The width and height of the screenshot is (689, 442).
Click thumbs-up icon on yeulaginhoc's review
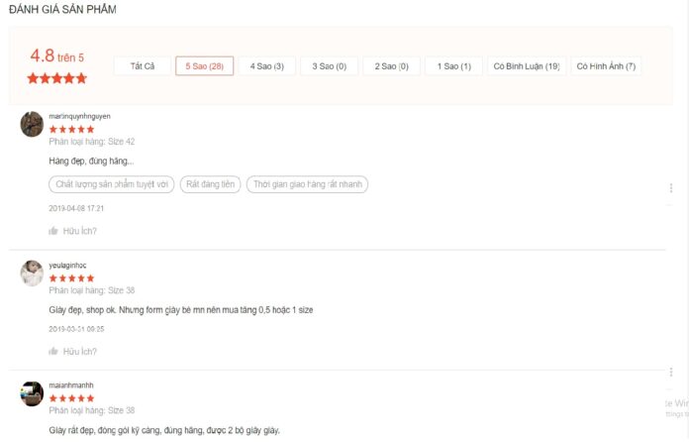tap(53, 351)
